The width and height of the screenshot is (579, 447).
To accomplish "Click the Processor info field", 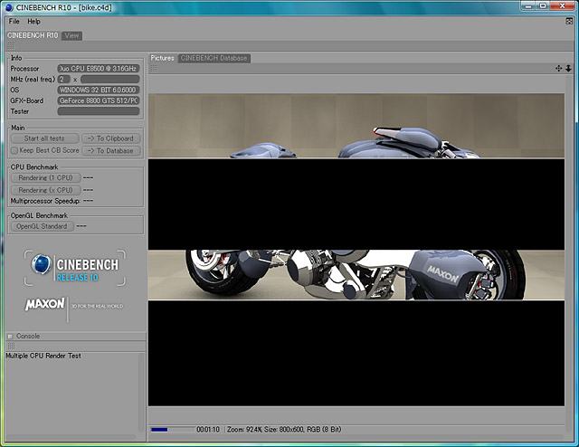I will pos(99,69).
